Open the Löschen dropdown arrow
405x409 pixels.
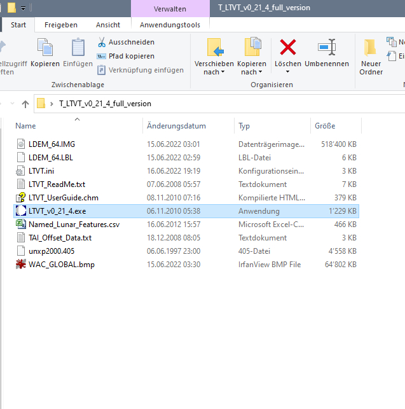pos(287,72)
